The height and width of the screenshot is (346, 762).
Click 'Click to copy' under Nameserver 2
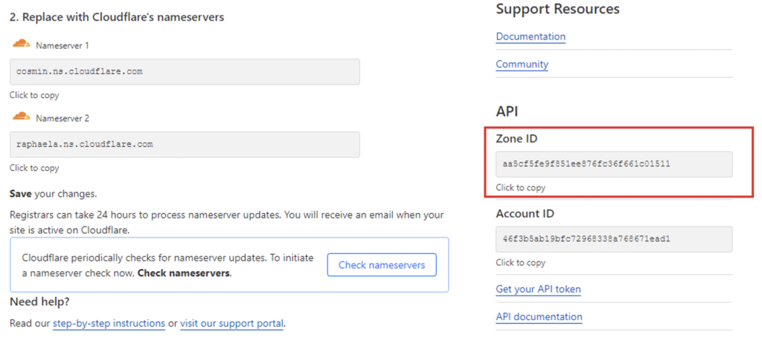34,168
